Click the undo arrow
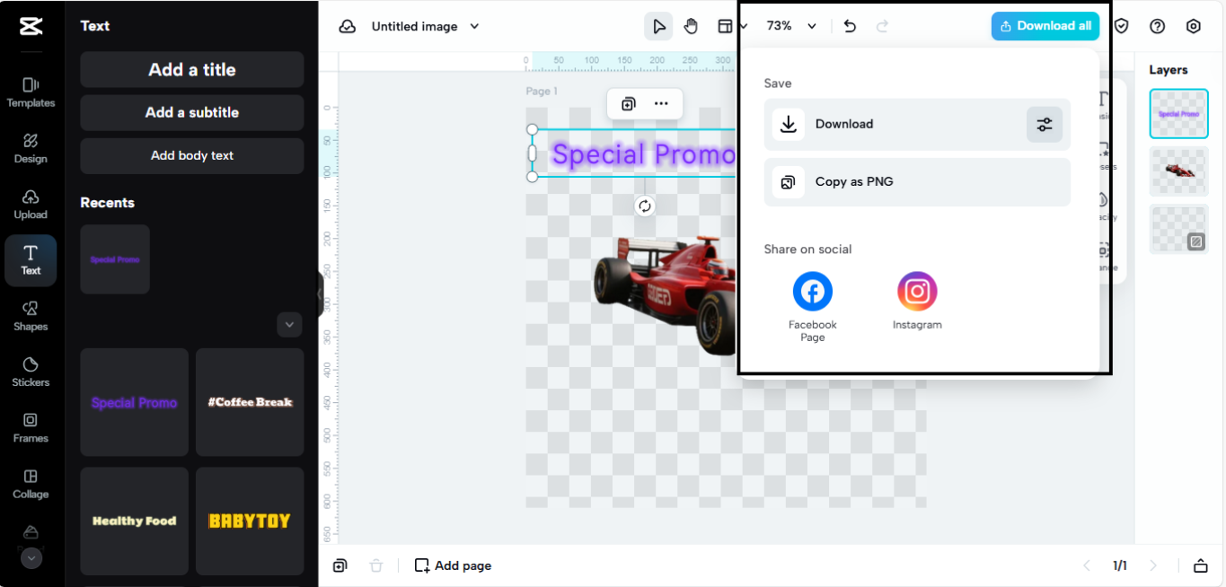The width and height of the screenshot is (1226, 587). 850,26
